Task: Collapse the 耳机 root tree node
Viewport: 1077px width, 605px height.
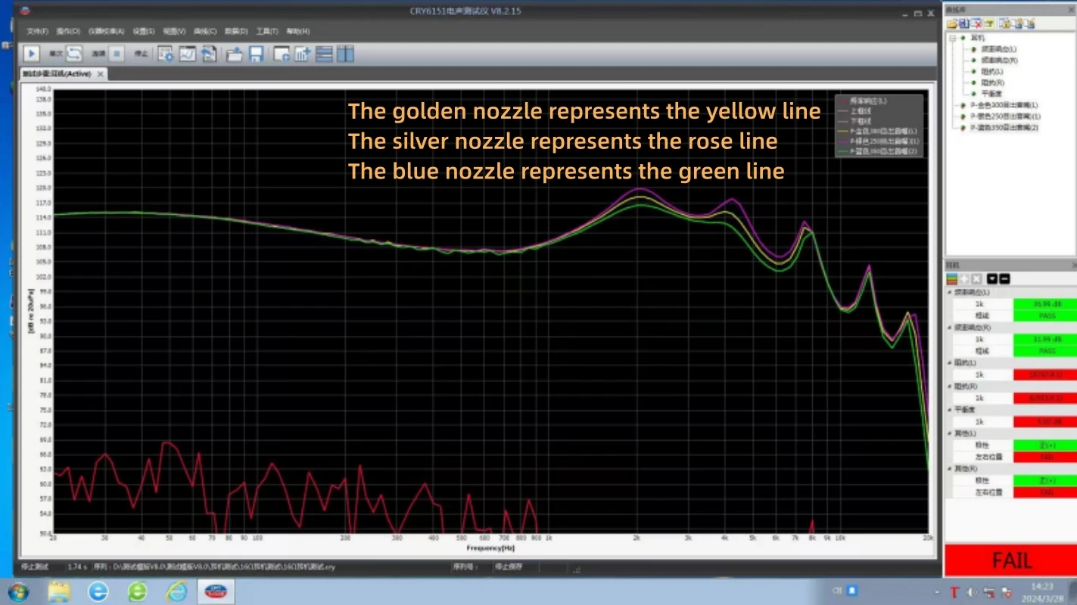Action: [x=953, y=37]
